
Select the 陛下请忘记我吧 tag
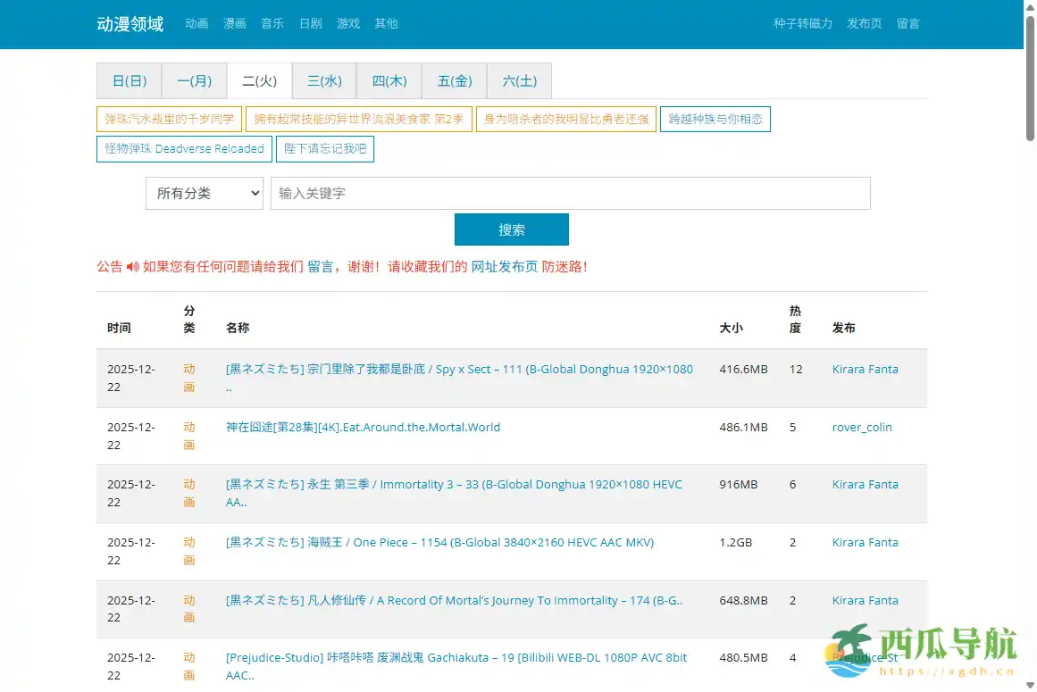(324, 149)
